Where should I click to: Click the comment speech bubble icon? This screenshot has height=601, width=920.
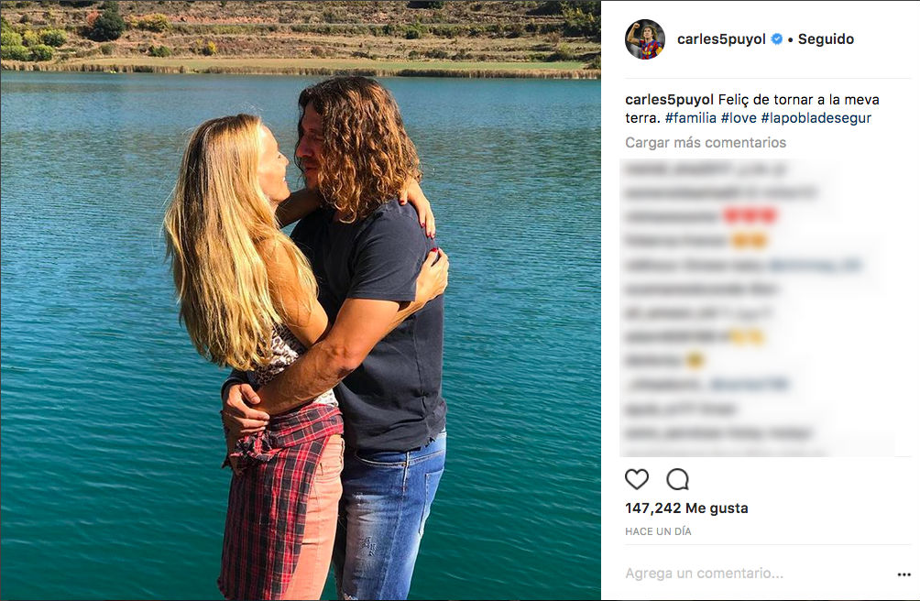pyautogui.click(x=678, y=480)
